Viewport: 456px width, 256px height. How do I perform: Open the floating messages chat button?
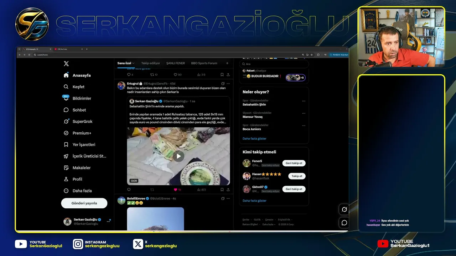[344, 223]
